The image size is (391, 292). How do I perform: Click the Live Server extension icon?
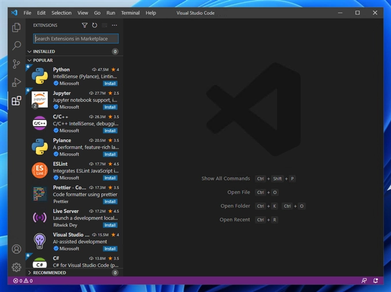click(x=40, y=217)
